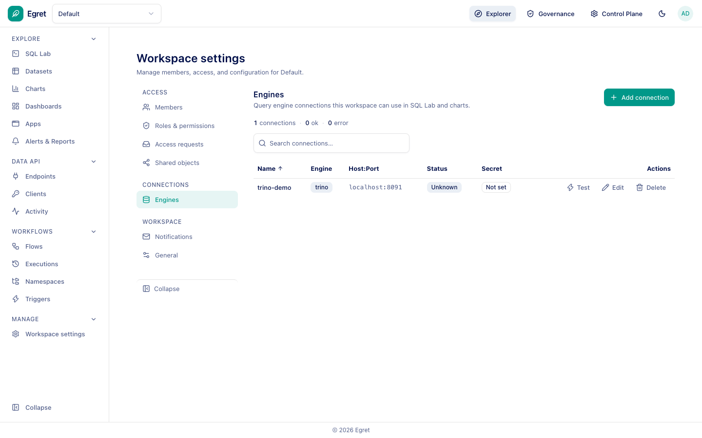Open Alerts & Reports
Image resolution: width=702 pixels, height=438 pixels.
(x=54, y=141)
